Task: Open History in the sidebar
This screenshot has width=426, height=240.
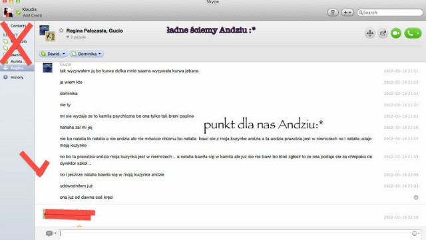Action: click(17, 77)
